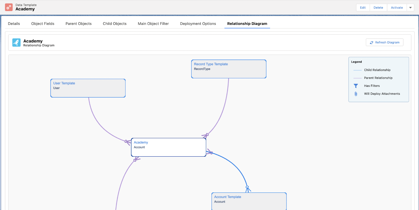Switch to the Details tab
The image size is (419, 210).
(x=14, y=24)
